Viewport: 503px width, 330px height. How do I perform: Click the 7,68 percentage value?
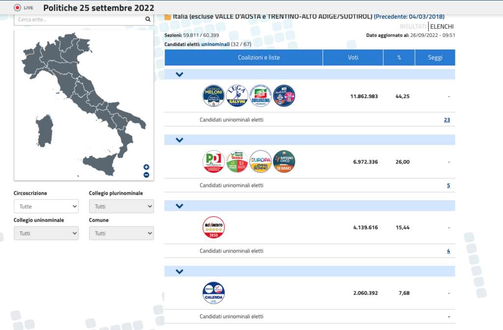404,293
